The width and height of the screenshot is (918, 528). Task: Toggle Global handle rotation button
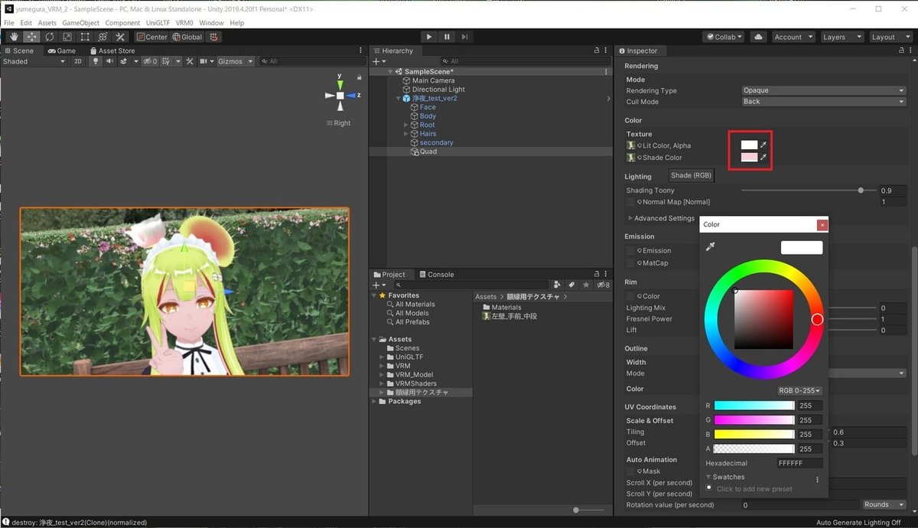click(x=187, y=37)
